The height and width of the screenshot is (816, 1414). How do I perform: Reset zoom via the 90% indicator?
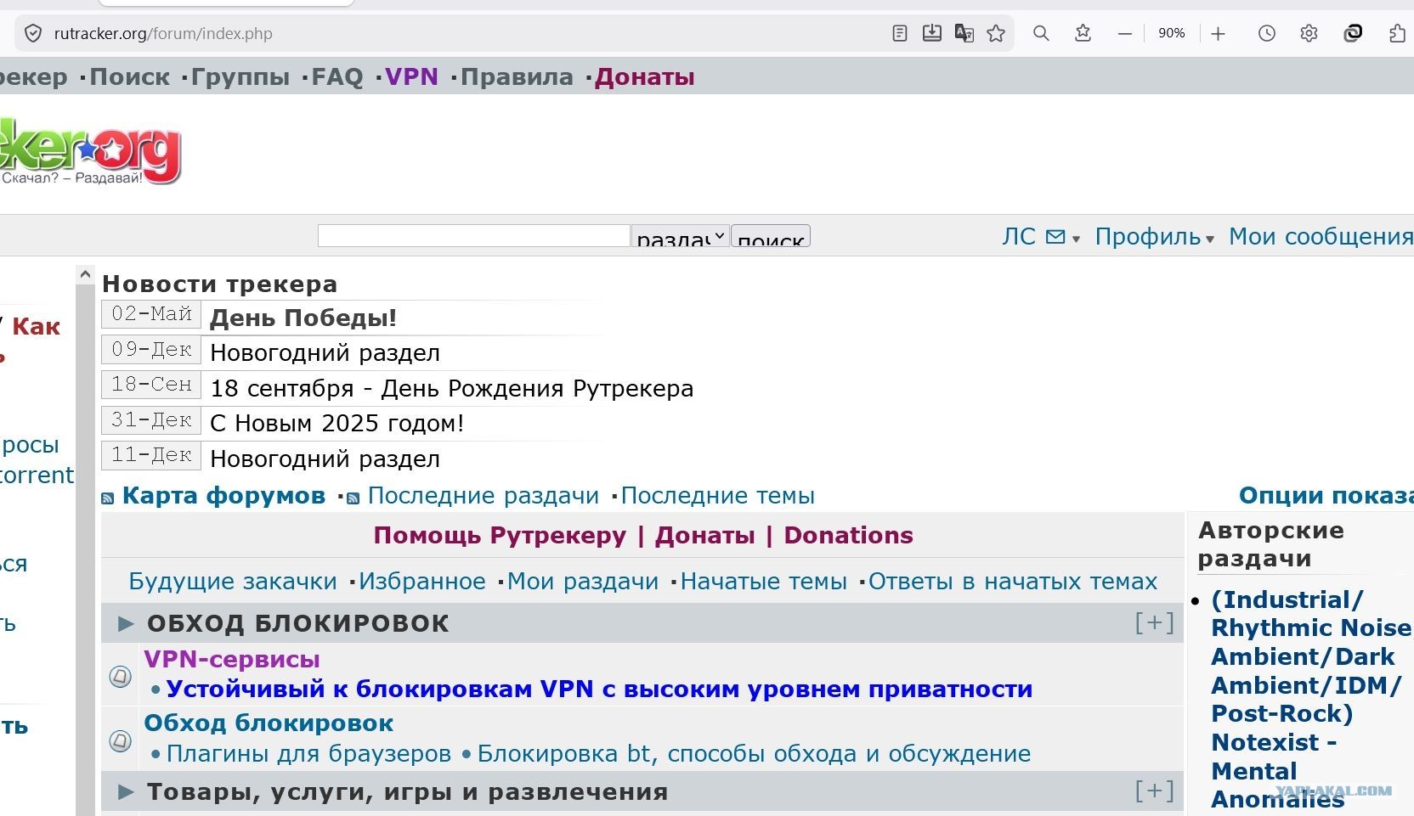pyautogui.click(x=1171, y=33)
